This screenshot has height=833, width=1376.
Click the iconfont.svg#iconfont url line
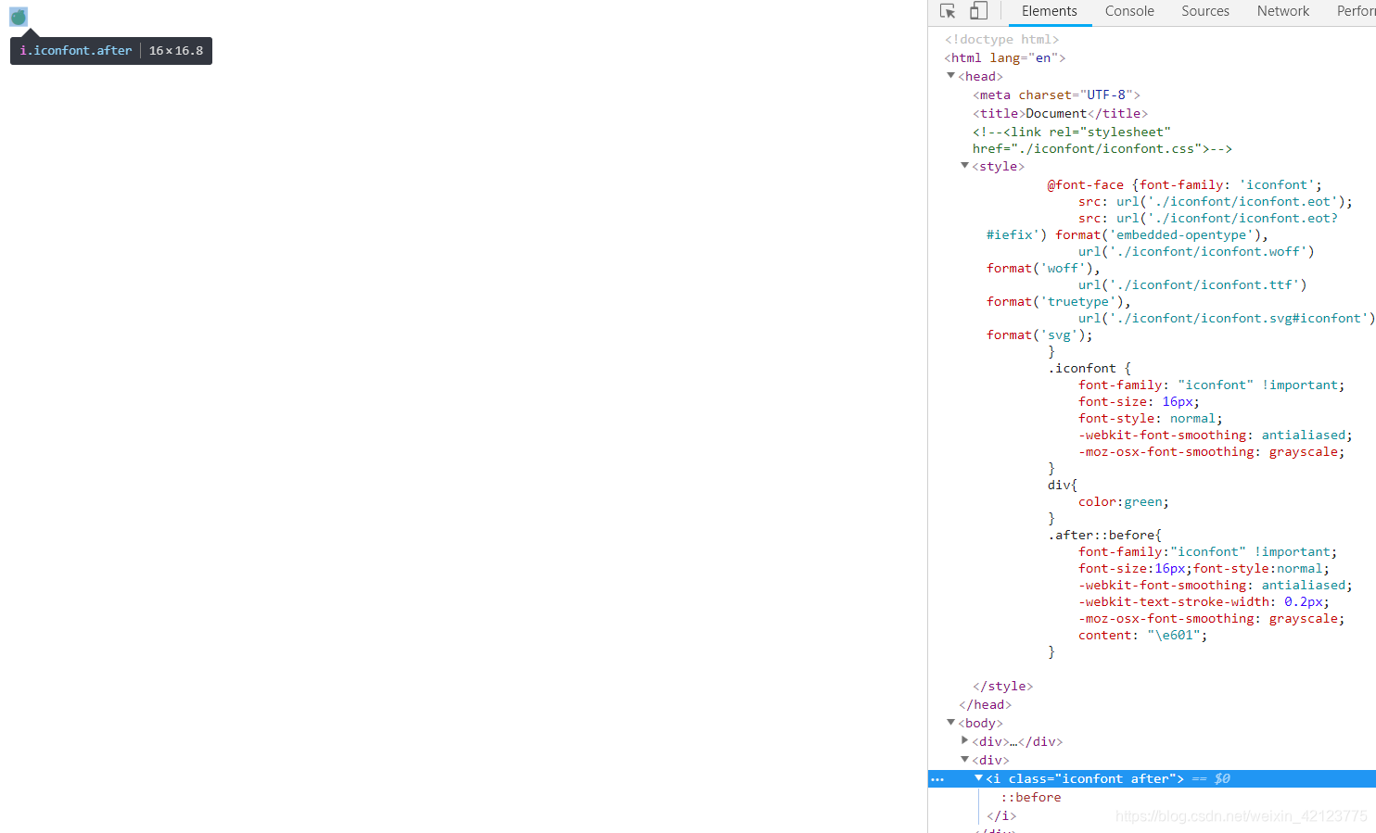tap(1227, 318)
